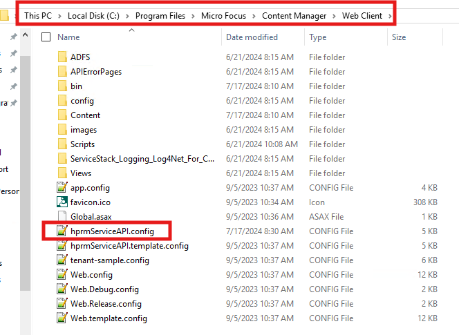Viewport: 459px width, 335px height.
Task: Expand the chevron after Micro Focus
Action: pos(254,16)
